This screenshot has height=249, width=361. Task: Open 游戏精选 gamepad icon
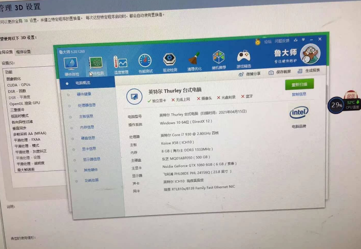243,56
